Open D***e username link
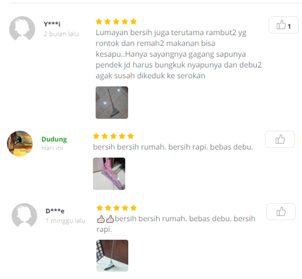 coord(55,211)
